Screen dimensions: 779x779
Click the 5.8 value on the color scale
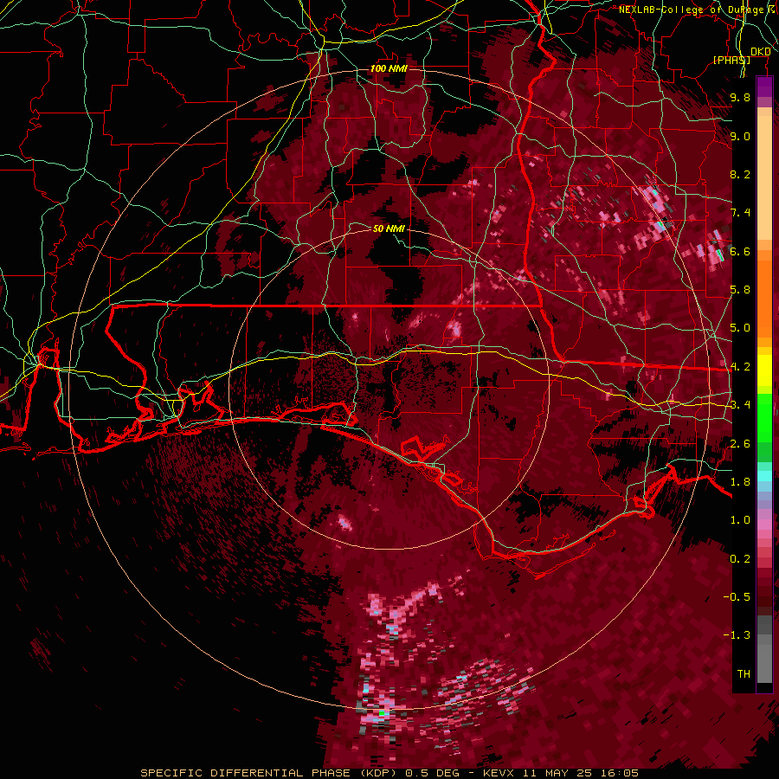(740, 290)
